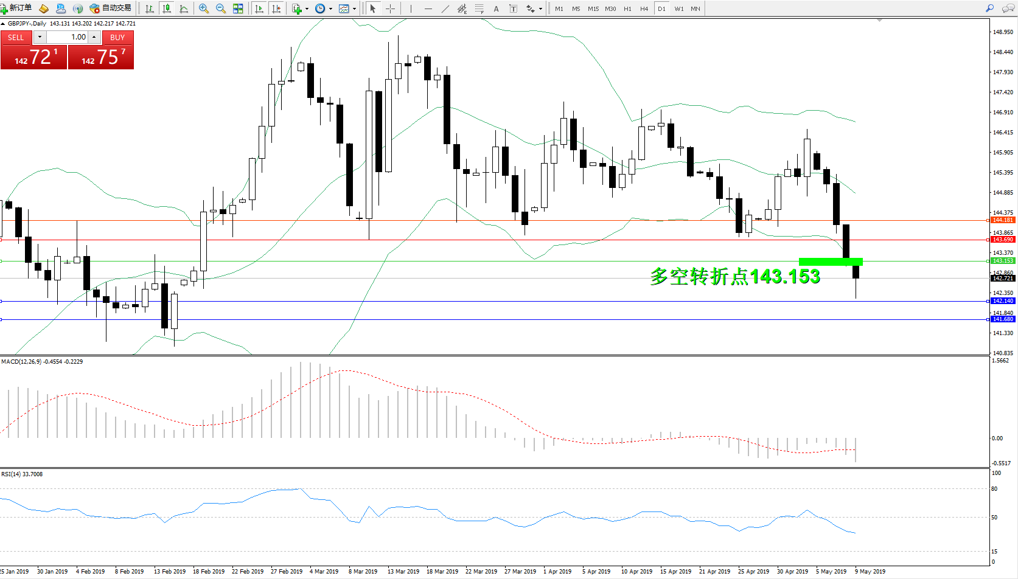This screenshot has height=579, width=1018.
Task: Switch chart to candlestick mode
Action: point(166,9)
